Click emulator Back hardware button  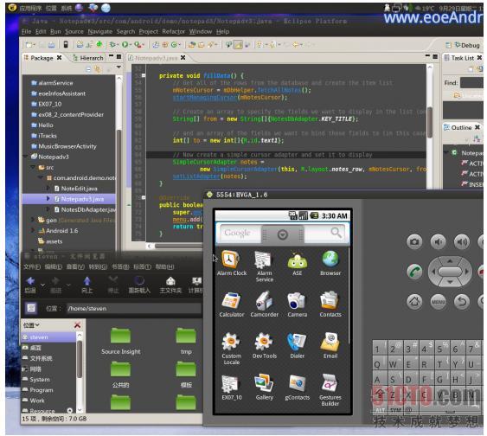[x=462, y=301]
